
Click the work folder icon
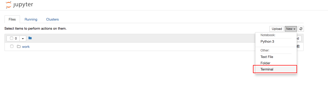pos(19,47)
